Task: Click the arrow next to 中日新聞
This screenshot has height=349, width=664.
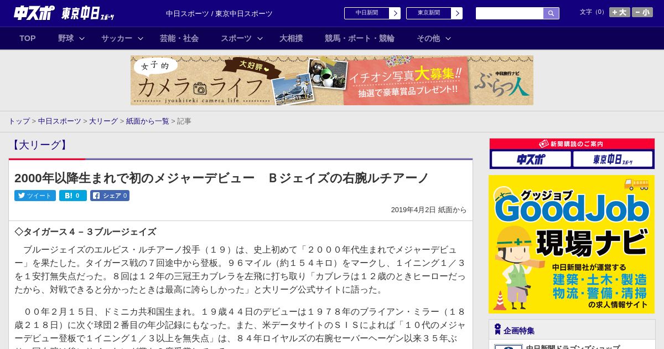Action: (395, 13)
